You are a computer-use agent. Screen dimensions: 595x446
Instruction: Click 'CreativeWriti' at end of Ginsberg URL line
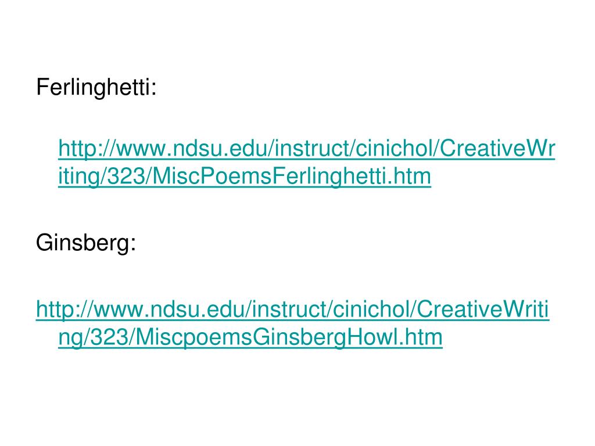[483, 310]
